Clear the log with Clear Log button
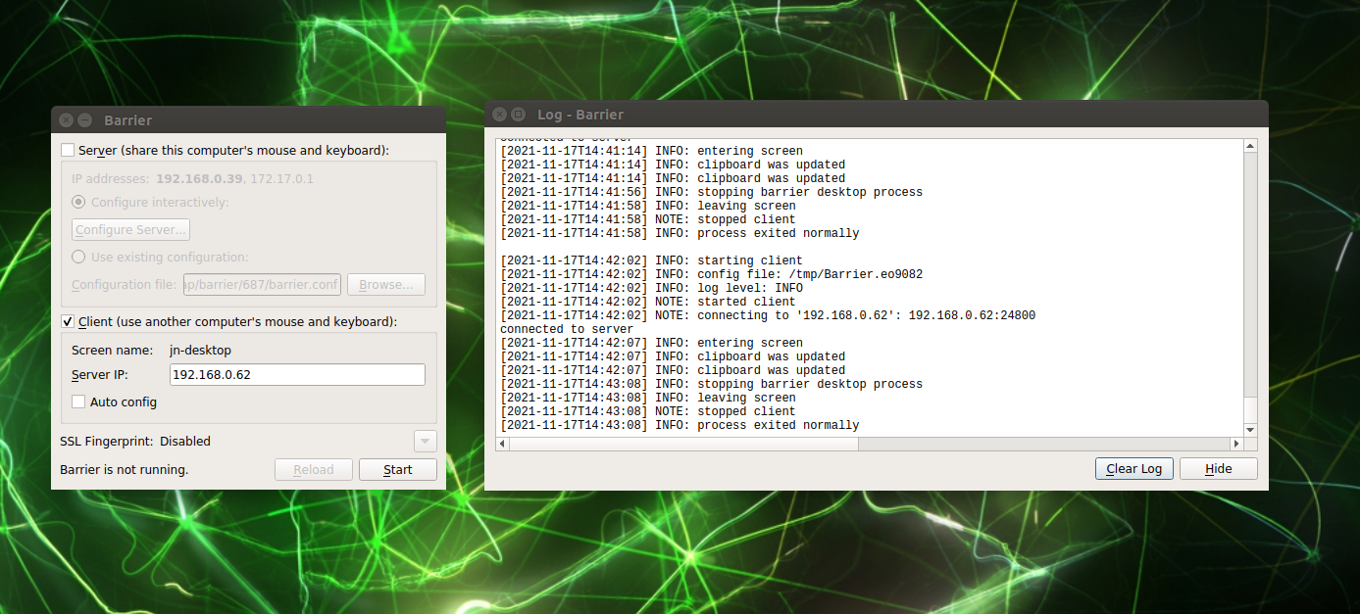Viewport: 1360px width, 614px height. click(1133, 468)
